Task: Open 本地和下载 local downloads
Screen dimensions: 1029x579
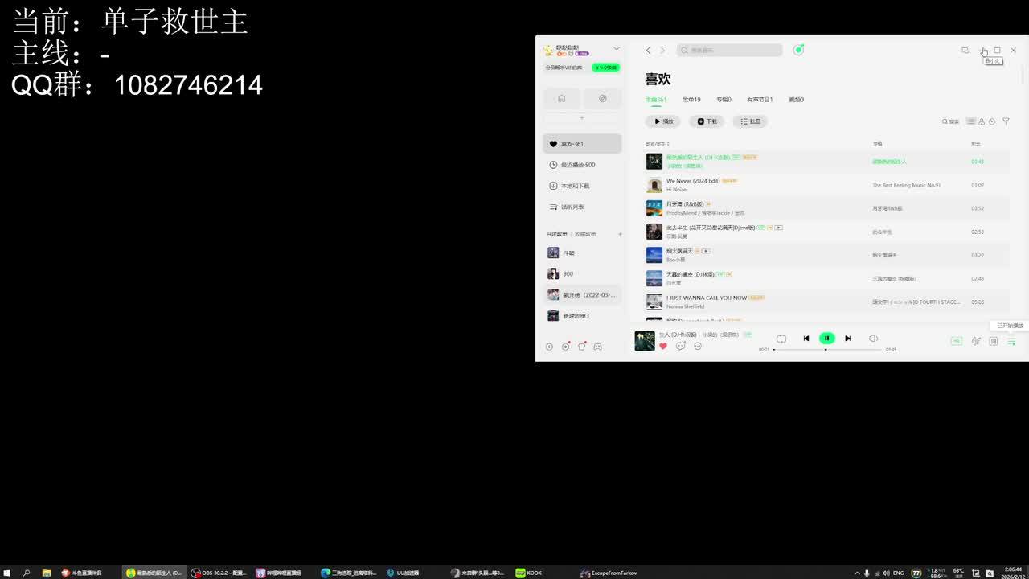Action: point(582,186)
